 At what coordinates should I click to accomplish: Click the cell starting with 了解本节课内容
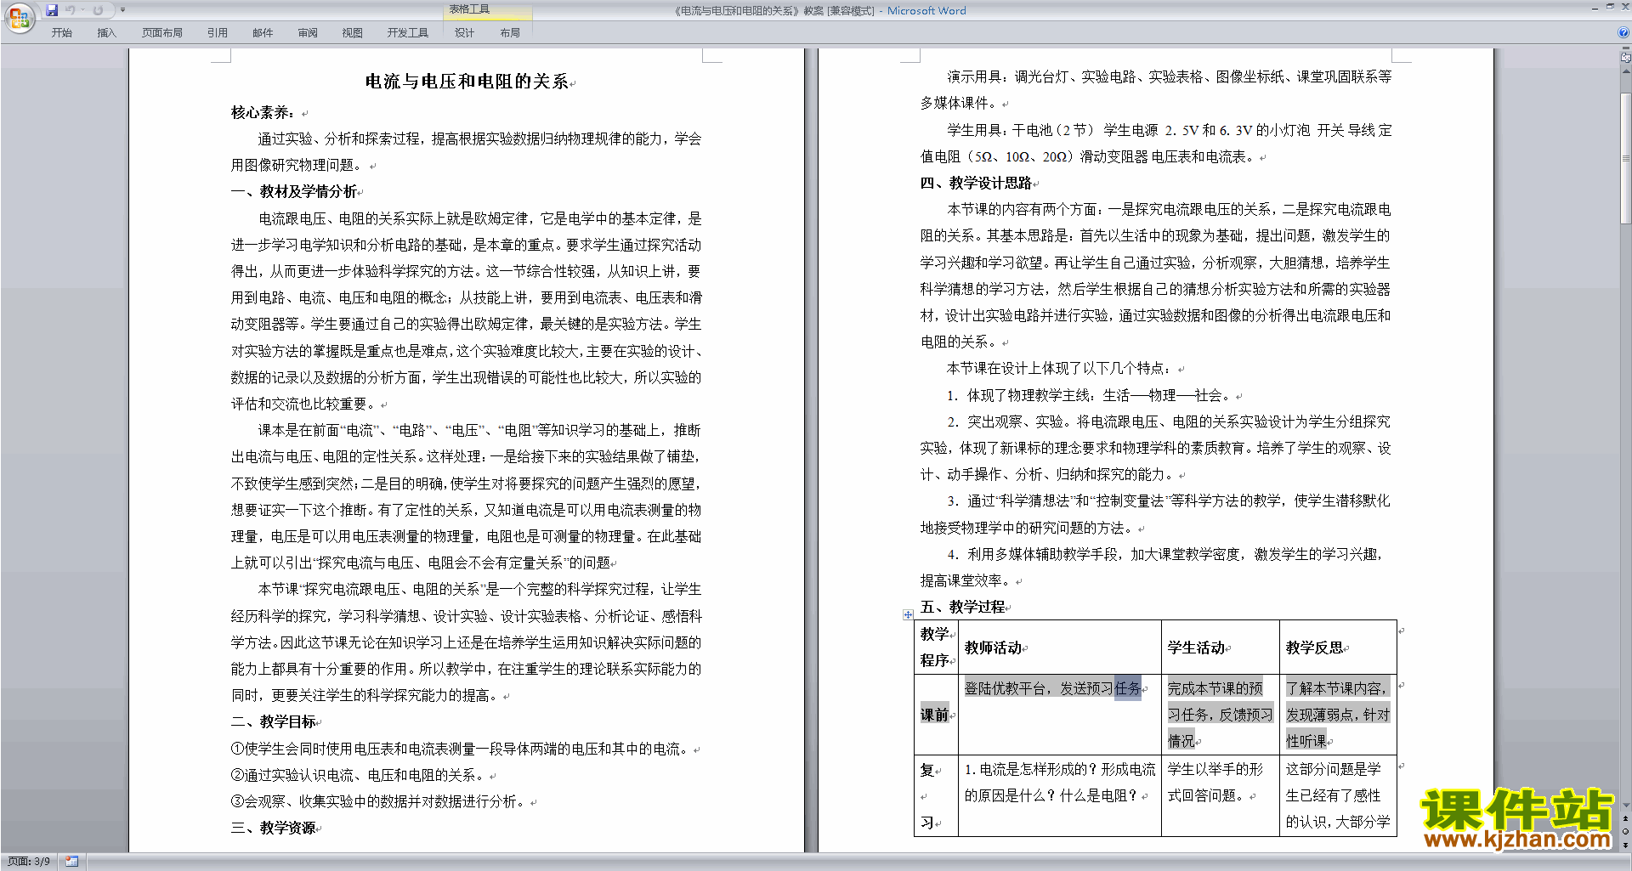tap(1338, 715)
